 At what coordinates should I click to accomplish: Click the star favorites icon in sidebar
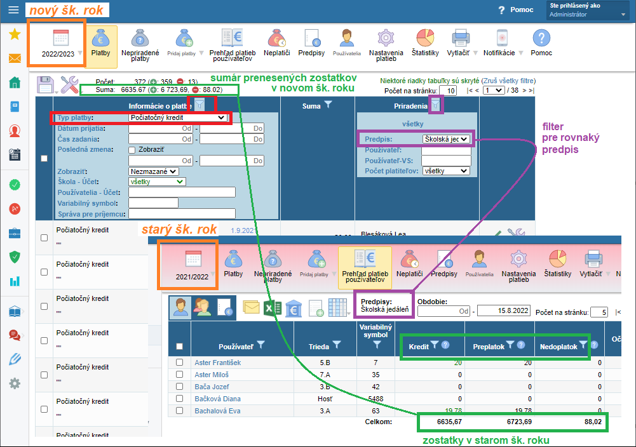coord(14,35)
